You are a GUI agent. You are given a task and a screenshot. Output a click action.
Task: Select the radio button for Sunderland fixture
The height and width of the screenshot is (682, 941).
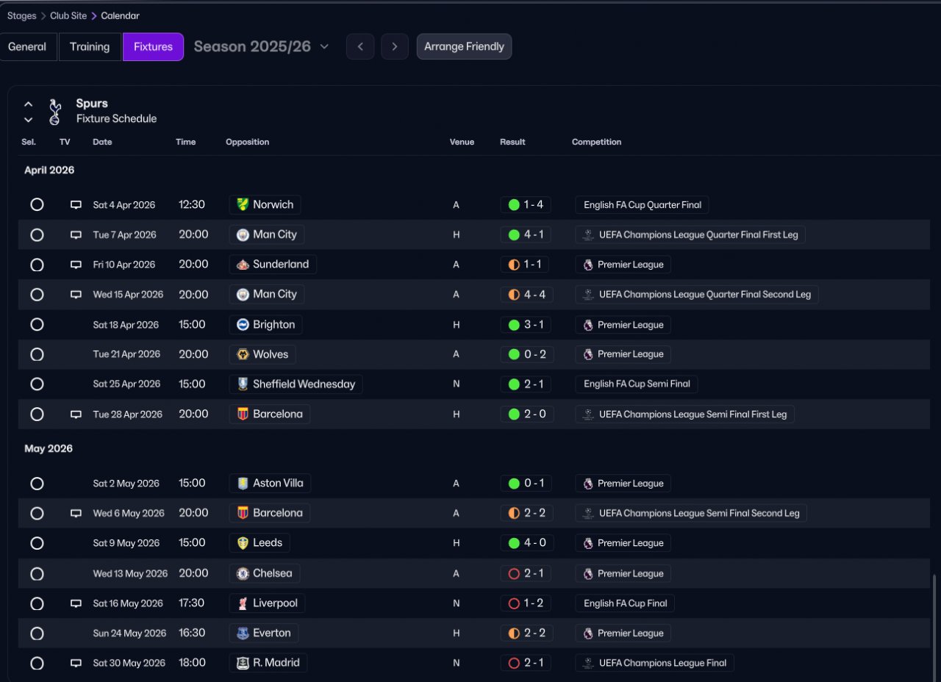[x=37, y=265]
